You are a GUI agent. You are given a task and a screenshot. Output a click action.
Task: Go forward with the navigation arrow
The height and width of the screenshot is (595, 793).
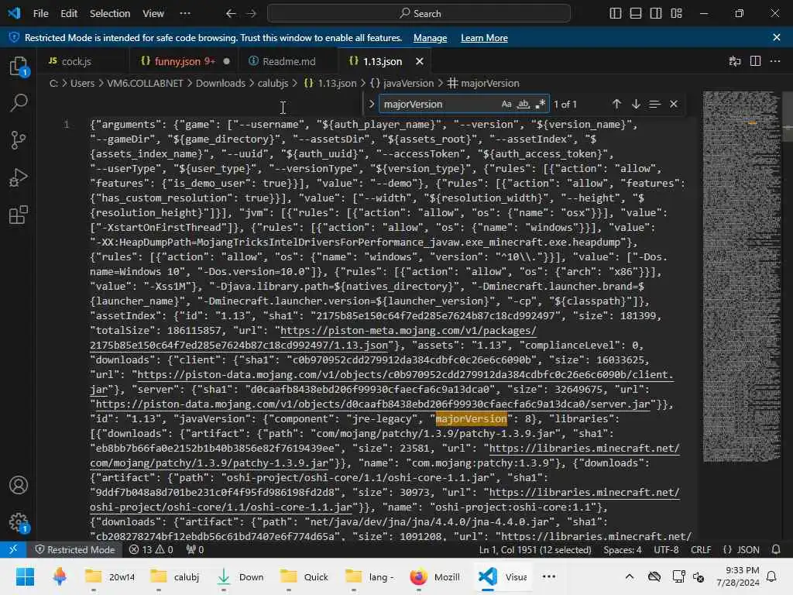click(252, 14)
